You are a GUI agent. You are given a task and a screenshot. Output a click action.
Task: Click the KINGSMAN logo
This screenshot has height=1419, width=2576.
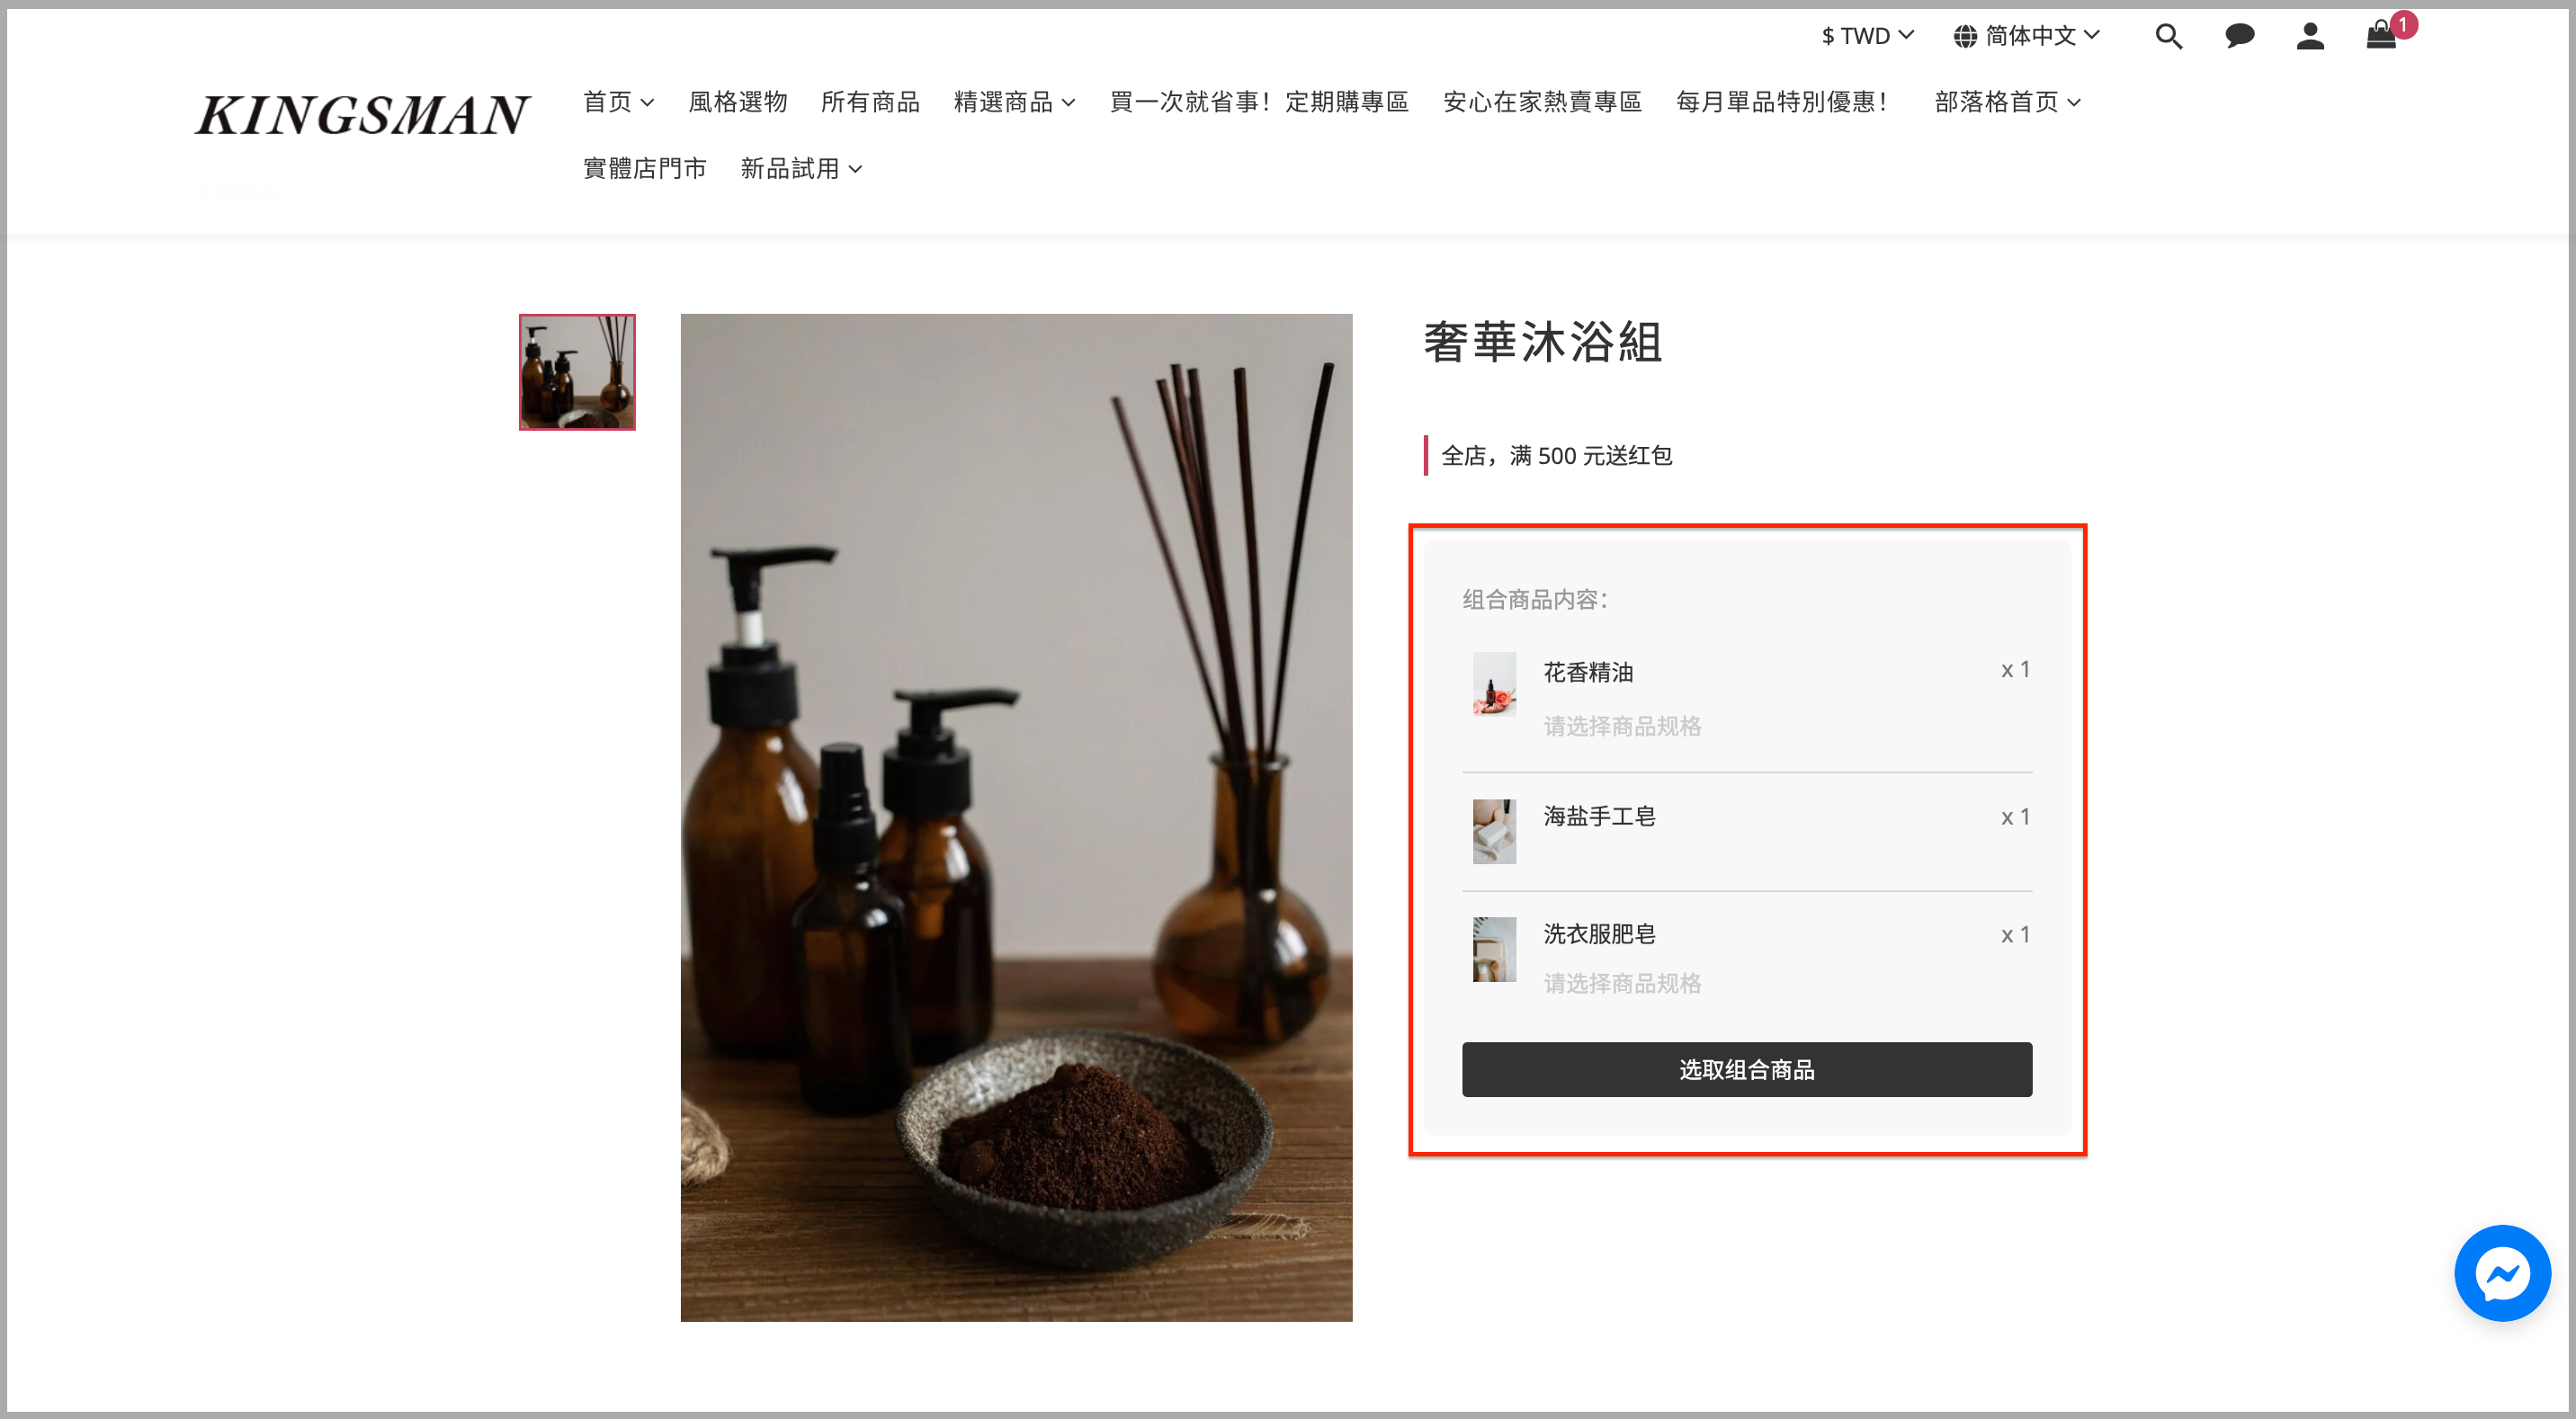coord(362,115)
